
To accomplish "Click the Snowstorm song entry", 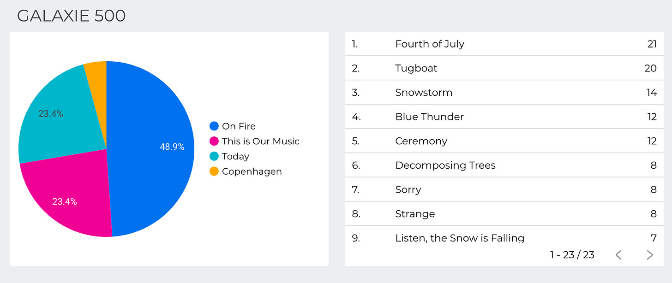I will 424,92.
